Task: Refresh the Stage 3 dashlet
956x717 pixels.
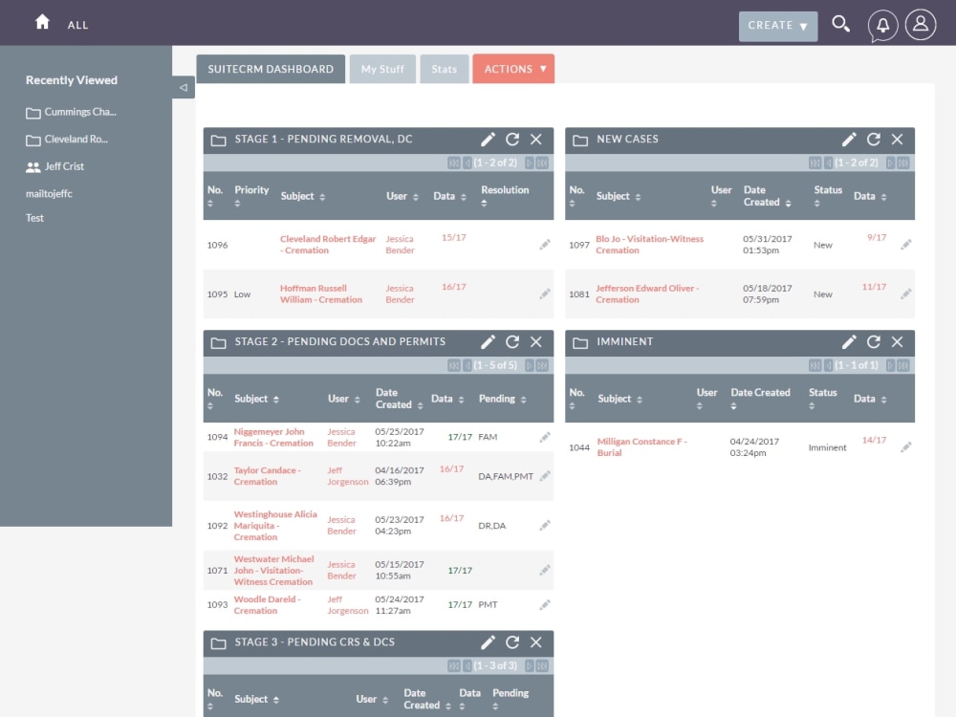Action: click(512, 642)
